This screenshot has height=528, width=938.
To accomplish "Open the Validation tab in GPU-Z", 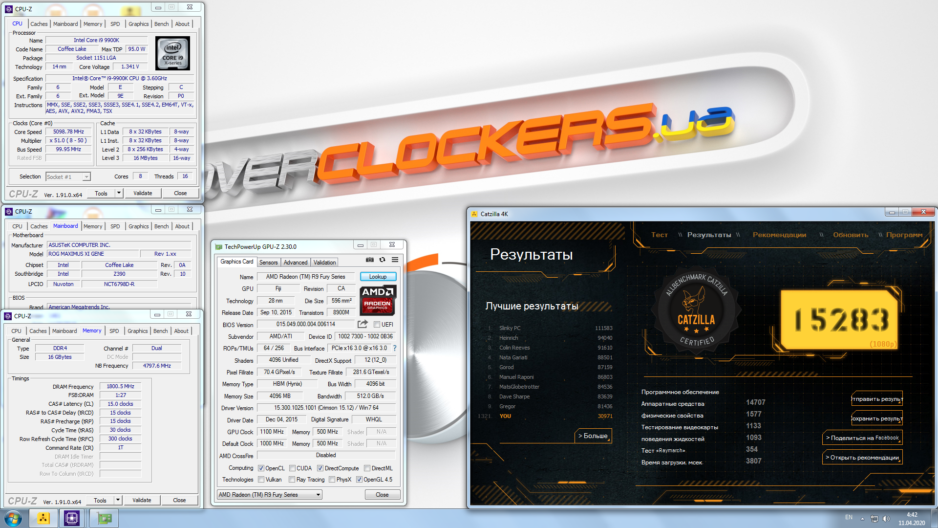I will (324, 263).
